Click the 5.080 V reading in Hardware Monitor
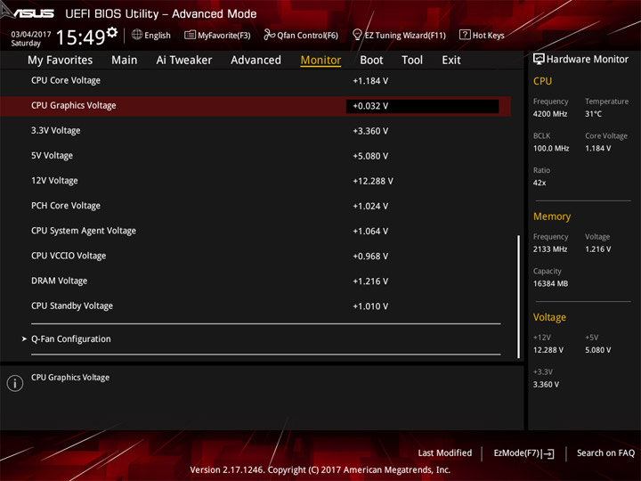Viewport: 641px width, 481px height. (597, 350)
